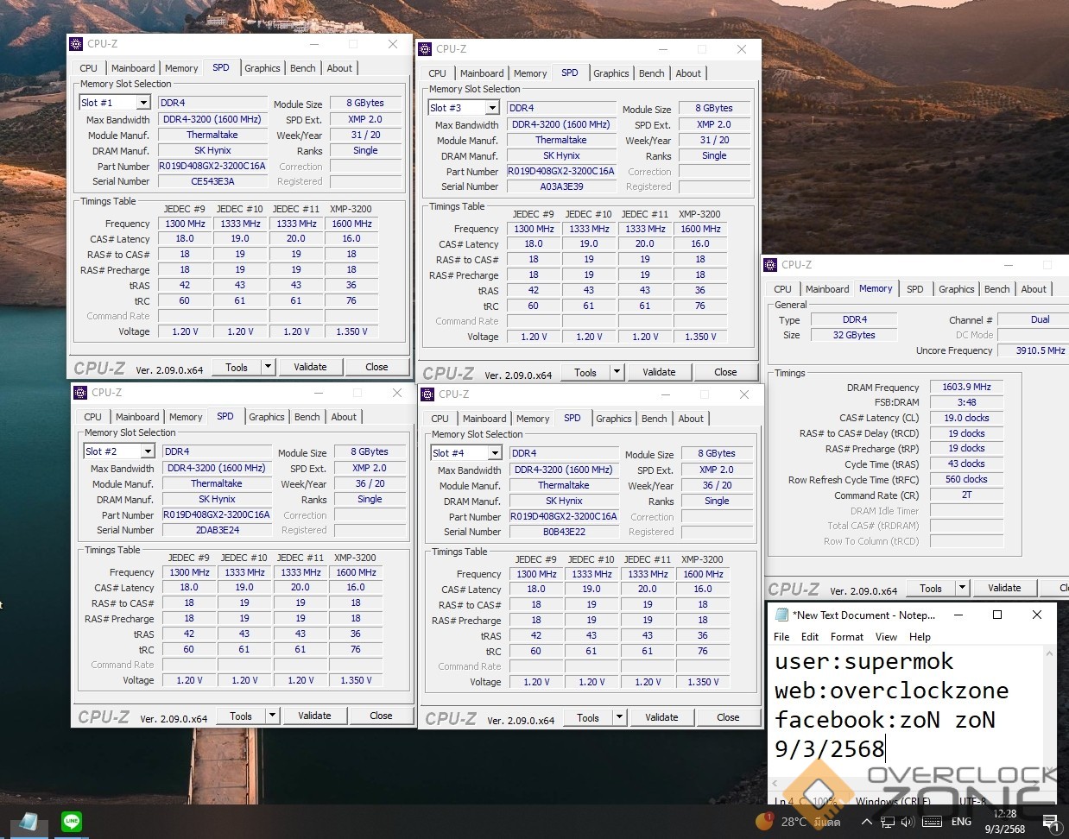Click the Notepad document icon in its title bar
Screen dimensions: 1069x839
click(x=782, y=615)
